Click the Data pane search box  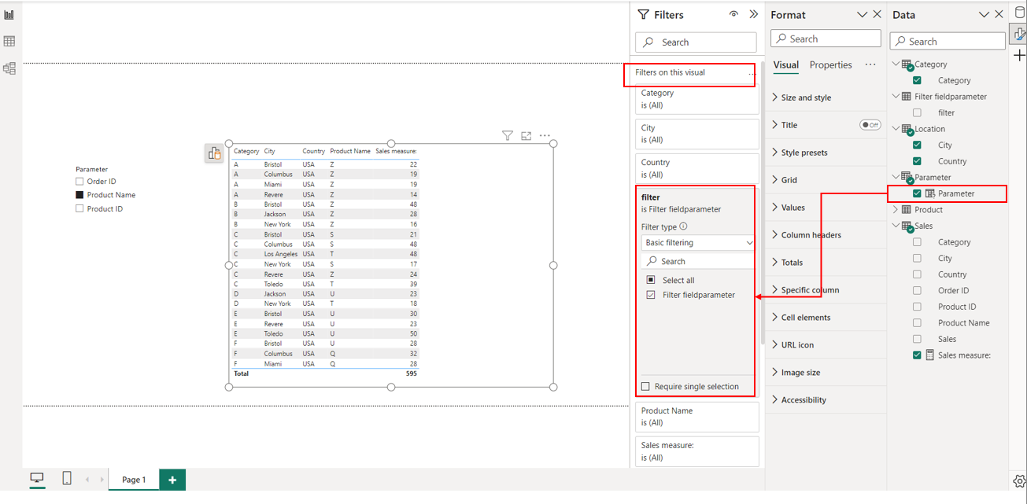point(948,42)
